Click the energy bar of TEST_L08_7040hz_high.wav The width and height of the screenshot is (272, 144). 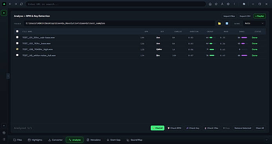[x=212, y=49]
